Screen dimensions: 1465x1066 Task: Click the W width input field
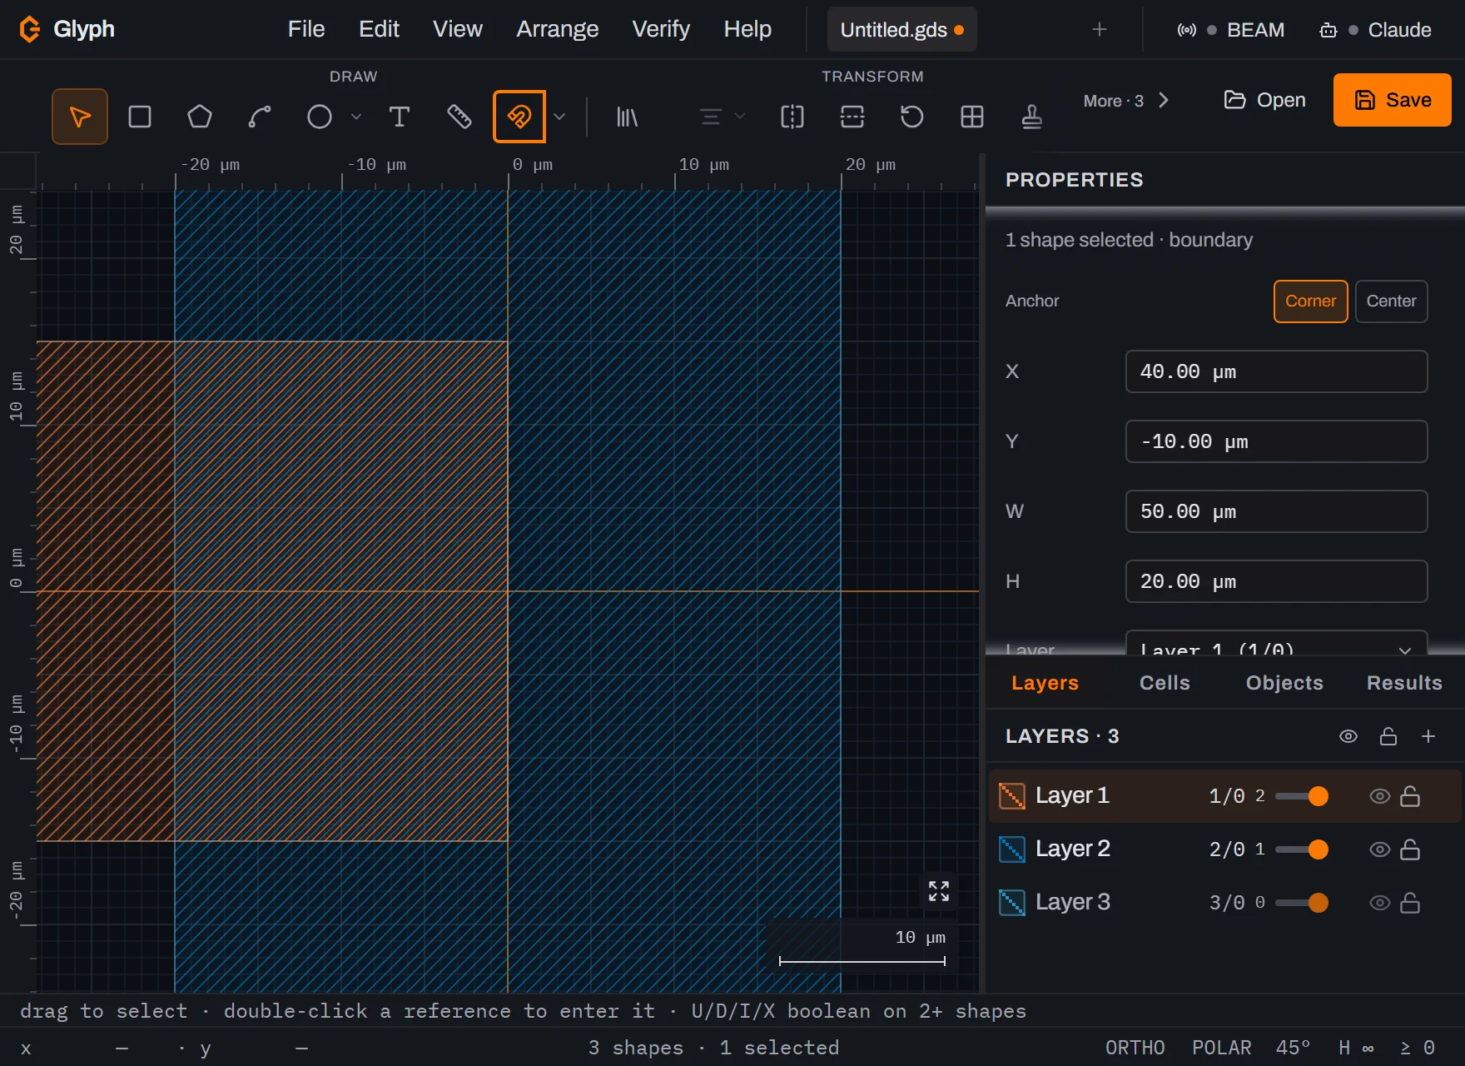1276,511
